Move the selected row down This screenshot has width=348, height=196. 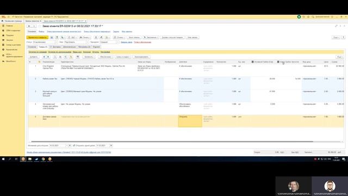click(48, 57)
